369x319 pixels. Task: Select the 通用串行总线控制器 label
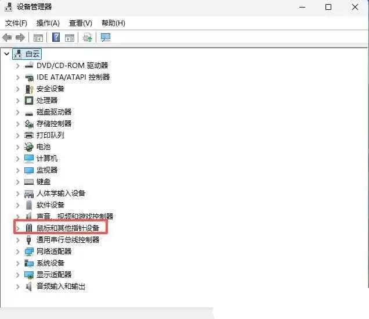68,240
